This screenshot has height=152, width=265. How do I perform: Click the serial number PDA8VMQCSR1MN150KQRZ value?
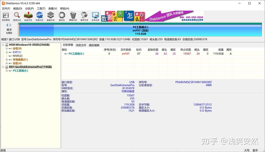(193, 82)
